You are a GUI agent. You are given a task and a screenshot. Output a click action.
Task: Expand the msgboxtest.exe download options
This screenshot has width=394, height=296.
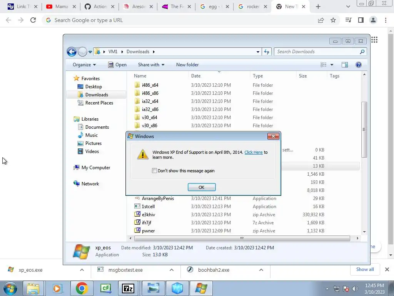pyautogui.click(x=172, y=270)
